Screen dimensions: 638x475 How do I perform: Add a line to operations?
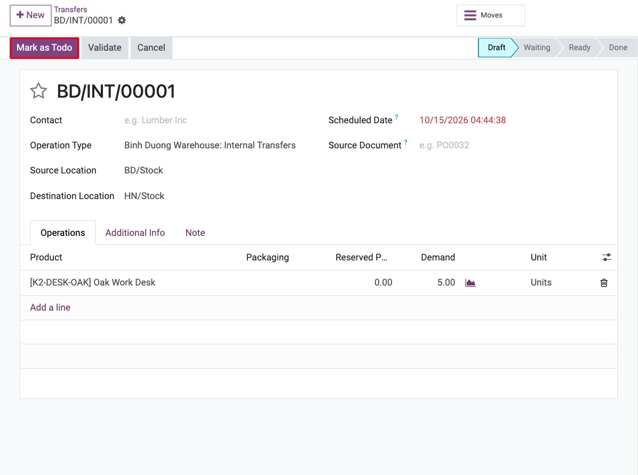[x=50, y=308]
